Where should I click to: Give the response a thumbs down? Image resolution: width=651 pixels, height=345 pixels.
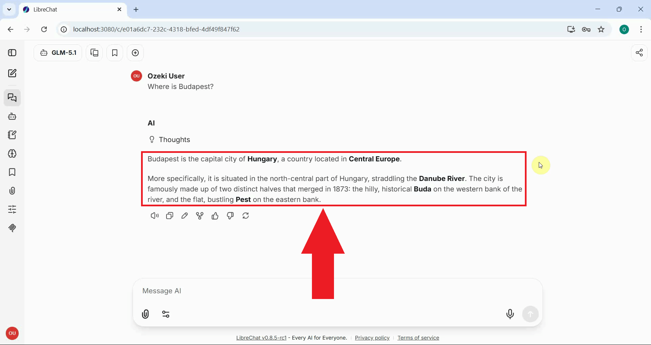click(230, 216)
